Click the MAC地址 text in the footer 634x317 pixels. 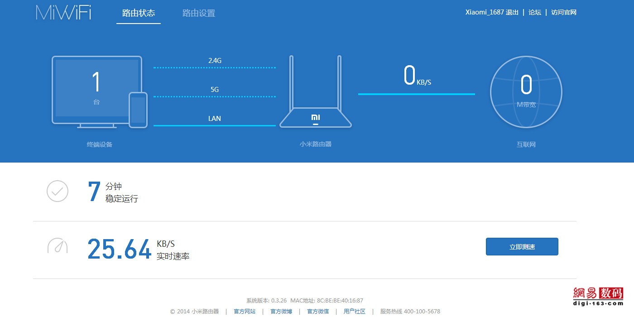[327, 300]
